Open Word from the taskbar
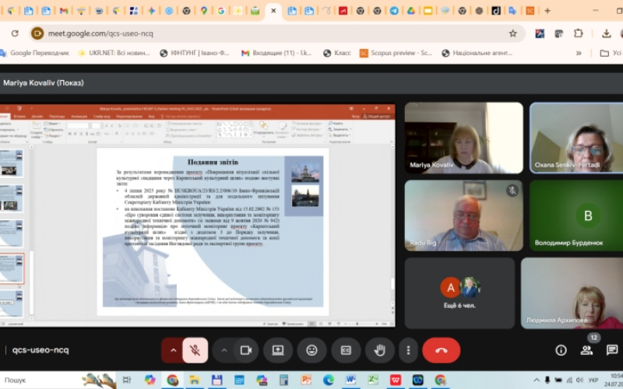This screenshot has width=623, height=389. click(350, 380)
